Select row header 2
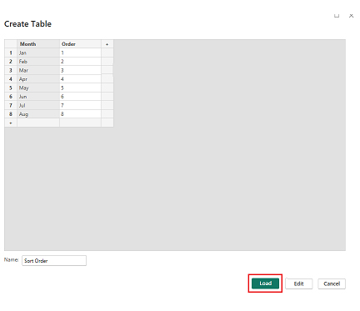This screenshot has width=360, height=311. (11, 62)
